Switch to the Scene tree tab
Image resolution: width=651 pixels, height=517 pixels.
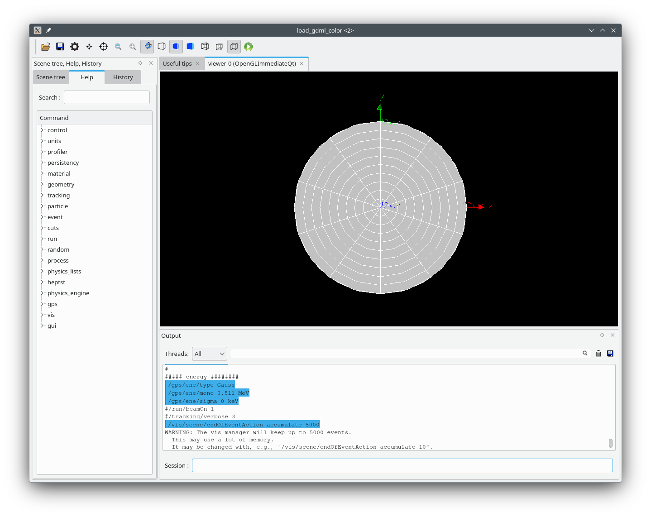(50, 77)
